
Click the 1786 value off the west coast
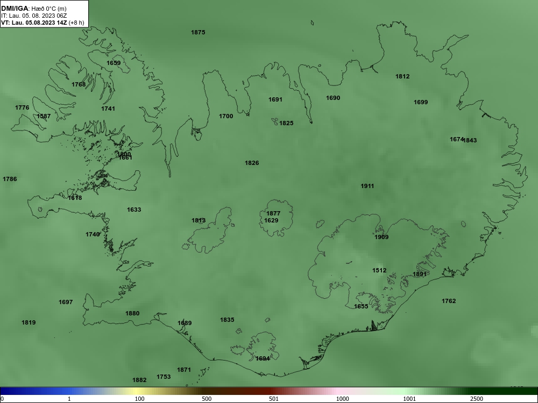[10, 179]
